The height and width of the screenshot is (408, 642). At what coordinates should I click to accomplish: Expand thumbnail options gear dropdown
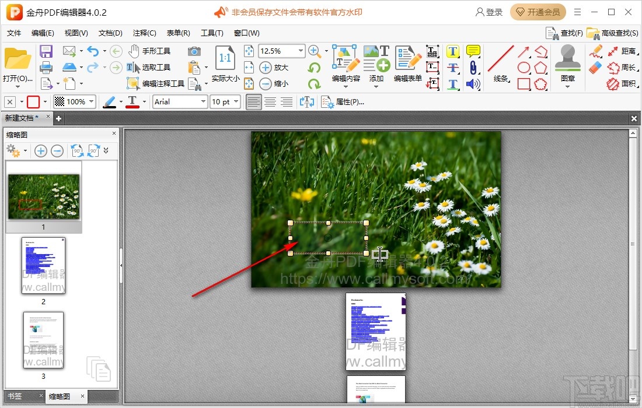click(25, 151)
